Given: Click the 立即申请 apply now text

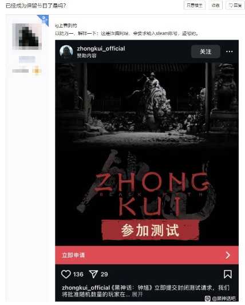Looking at the screenshot, I should coord(73,255).
